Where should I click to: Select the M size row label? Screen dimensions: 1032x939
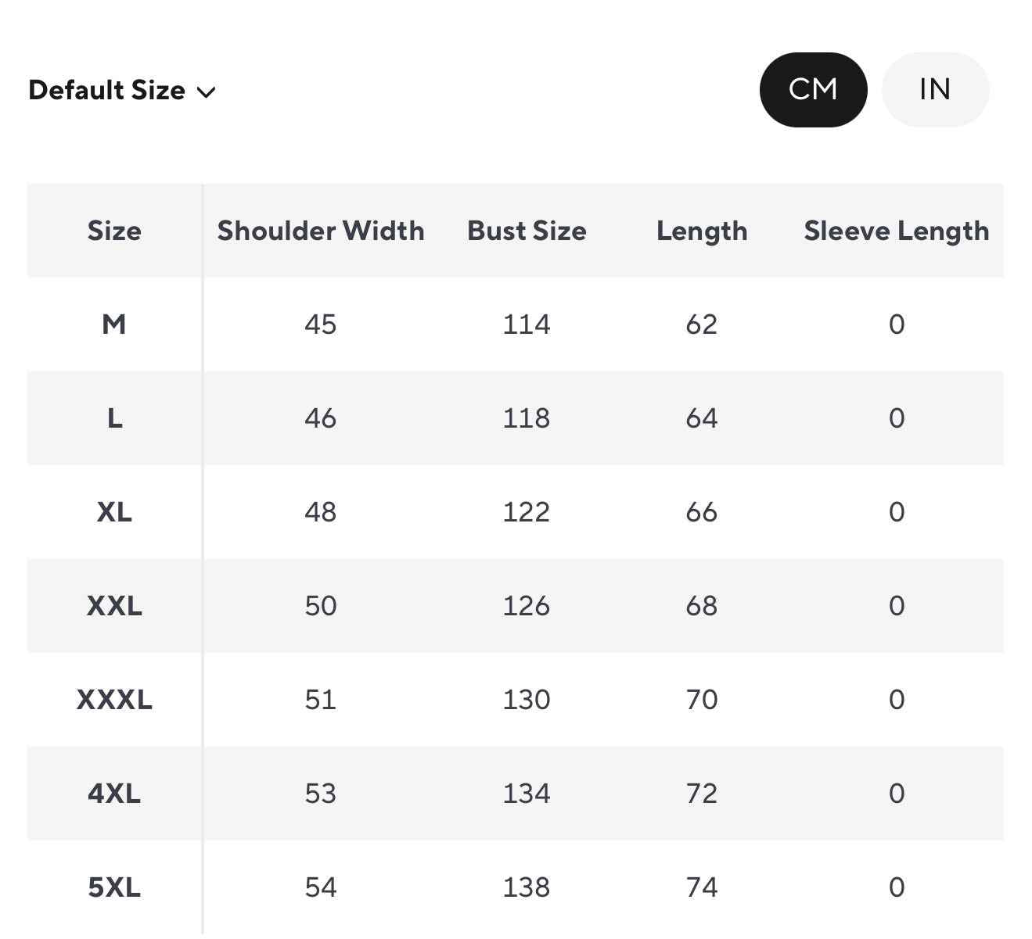(x=114, y=324)
